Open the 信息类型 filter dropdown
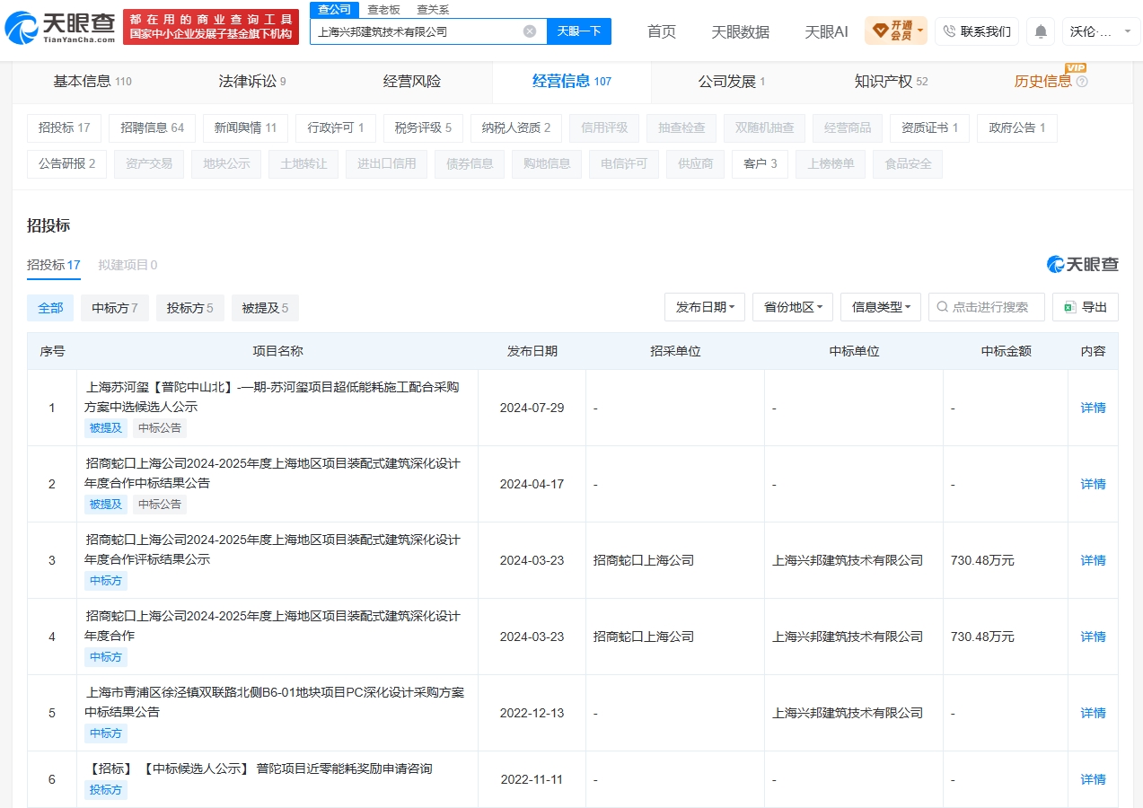This screenshot has height=808, width=1143. (881, 307)
